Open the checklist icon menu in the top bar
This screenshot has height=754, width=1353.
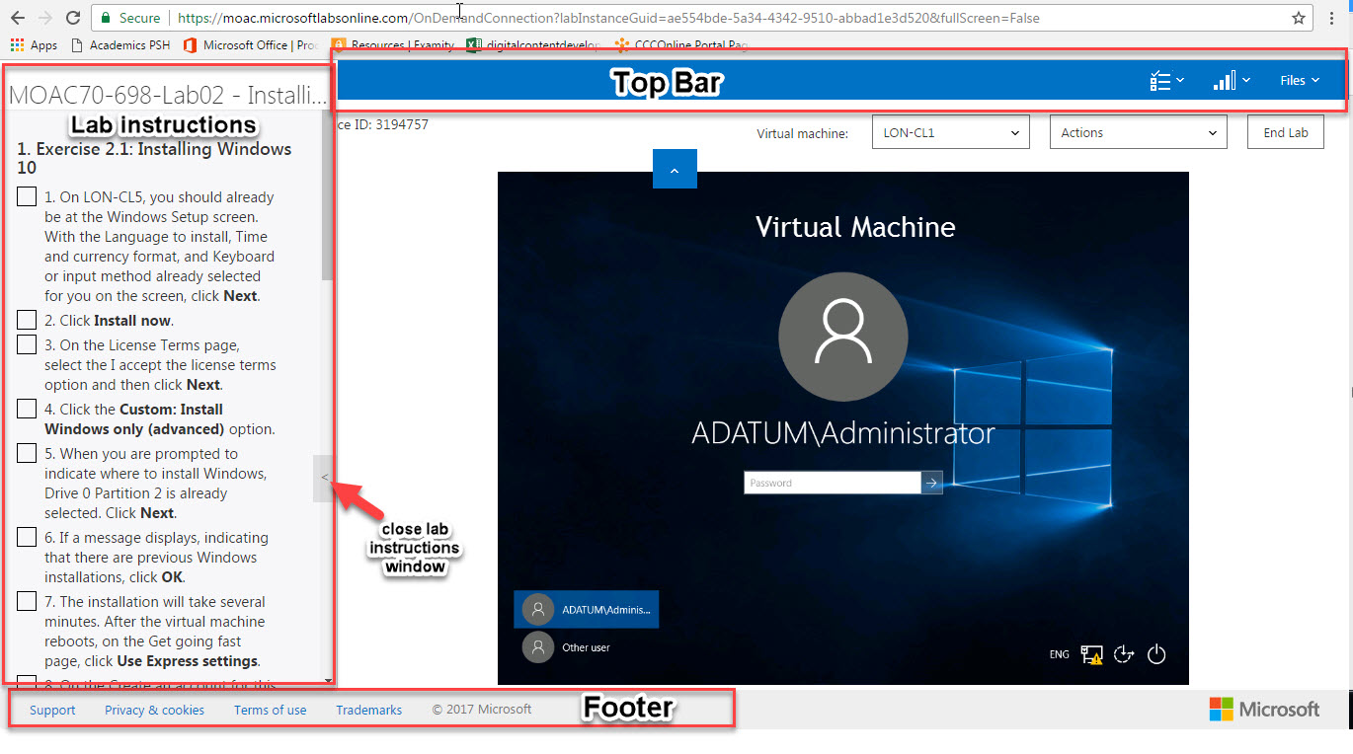tap(1166, 81)
